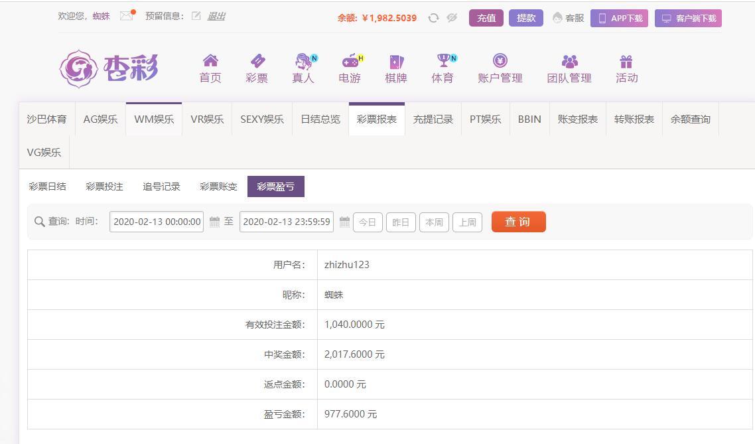Select the 彩票投注 sub-tab
This screenshot has width=755, height=444.
pyautogui.click(x=104, y=186)
